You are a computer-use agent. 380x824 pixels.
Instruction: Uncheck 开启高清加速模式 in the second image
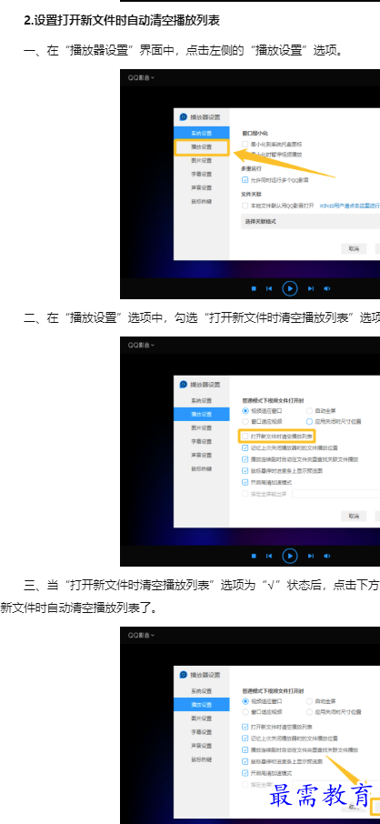[245, 482]
